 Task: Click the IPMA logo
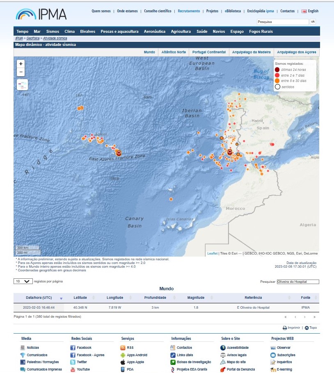coord(41,14)
